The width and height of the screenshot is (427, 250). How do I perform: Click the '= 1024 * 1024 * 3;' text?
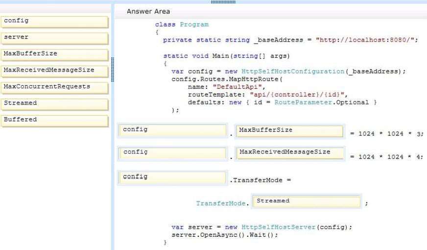tap(387, 134)
